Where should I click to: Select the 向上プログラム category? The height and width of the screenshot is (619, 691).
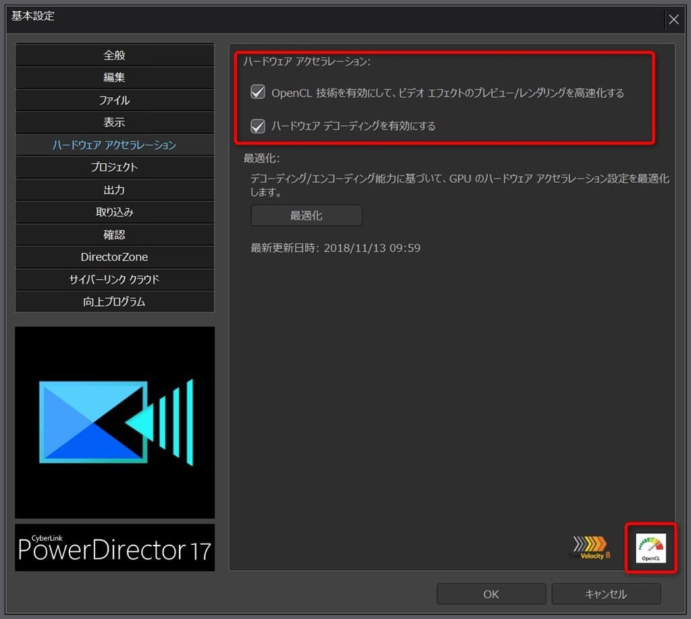coord(115,302)
